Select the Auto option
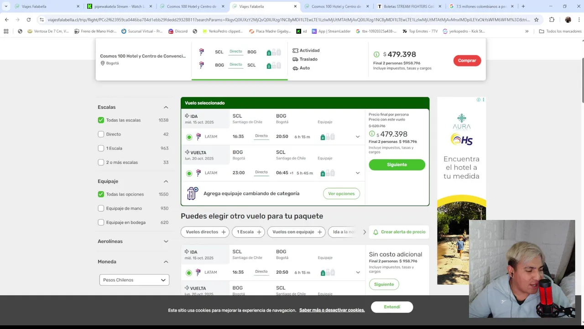584x329 pixels. click(x=301, y=68)
